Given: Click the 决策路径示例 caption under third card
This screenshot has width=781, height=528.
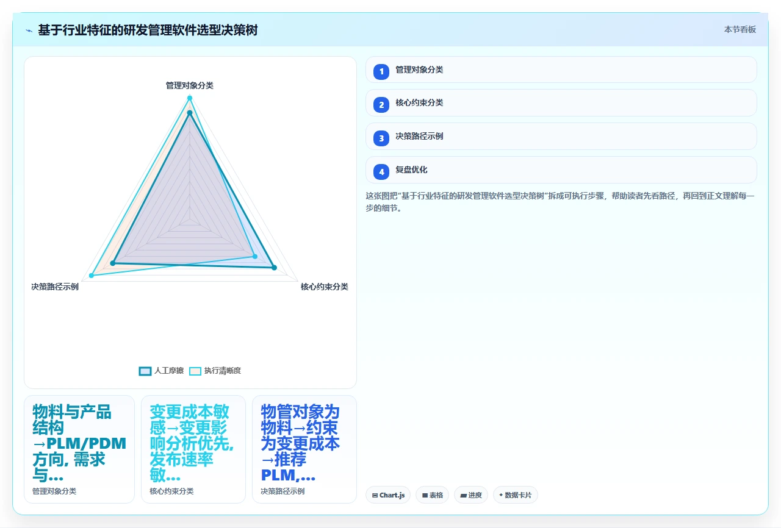Looking at the screenshot, I should pyautogui.click(x=283, y=491).
